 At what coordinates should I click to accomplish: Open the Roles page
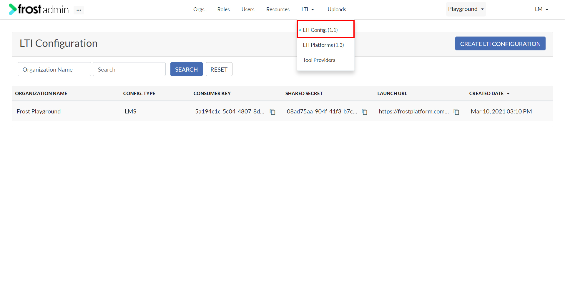click(x=223, y=9)
